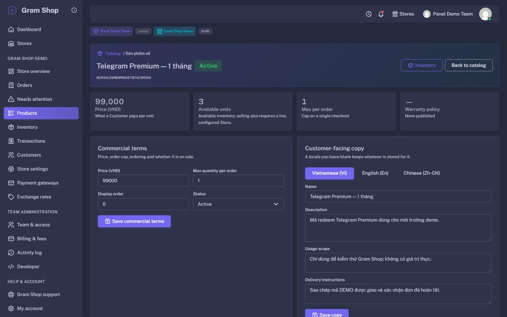
Task: Open Stores in the sidebar
Action: pos(41,43)
